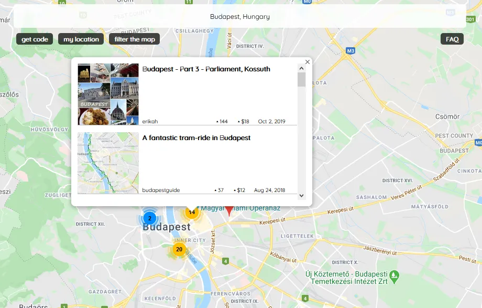
Task: Click the Kőbányai út road label
Action: 283,257
